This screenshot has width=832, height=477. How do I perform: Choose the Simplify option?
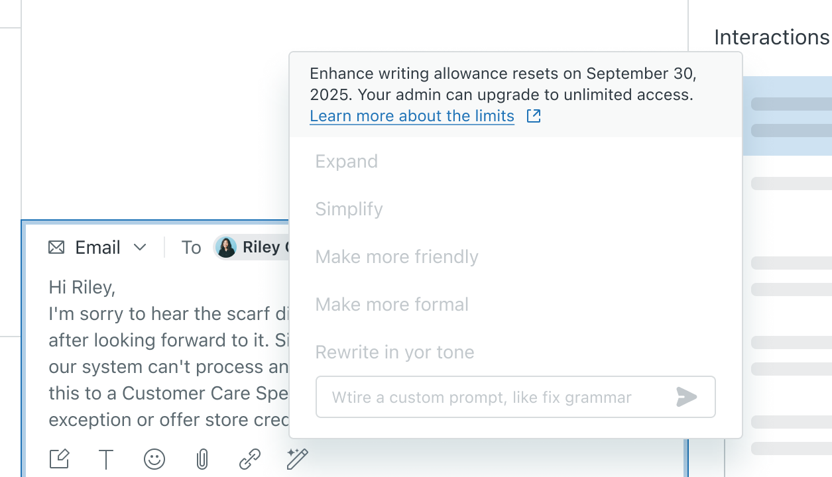click(x=349, y=209)
